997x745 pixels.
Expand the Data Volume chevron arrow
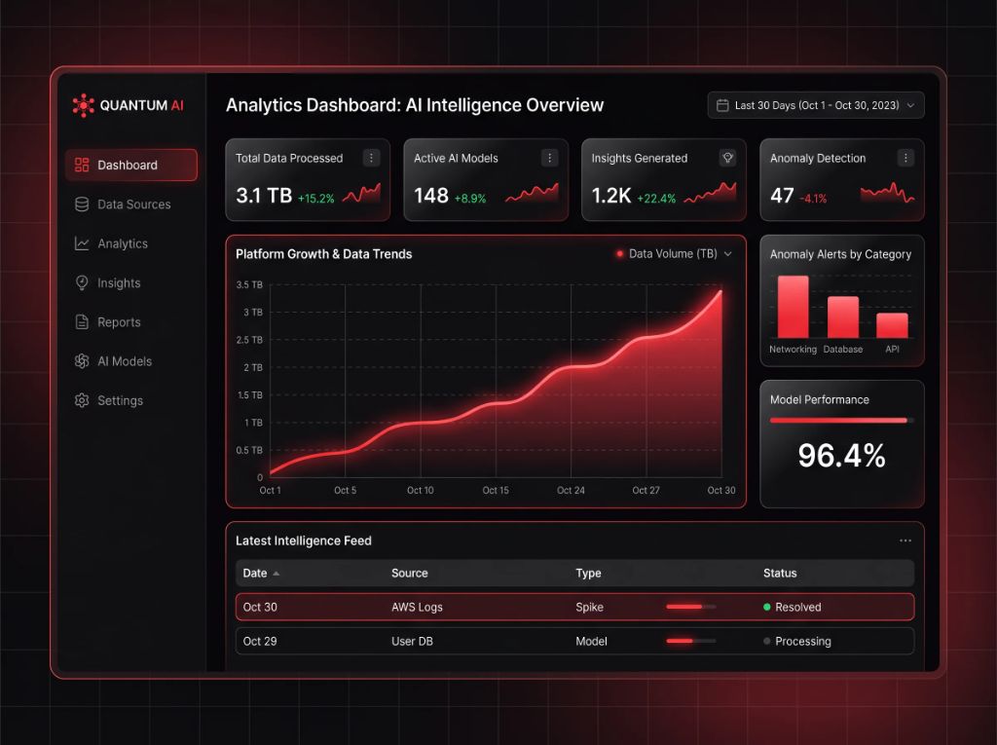[x=728, y=254]
